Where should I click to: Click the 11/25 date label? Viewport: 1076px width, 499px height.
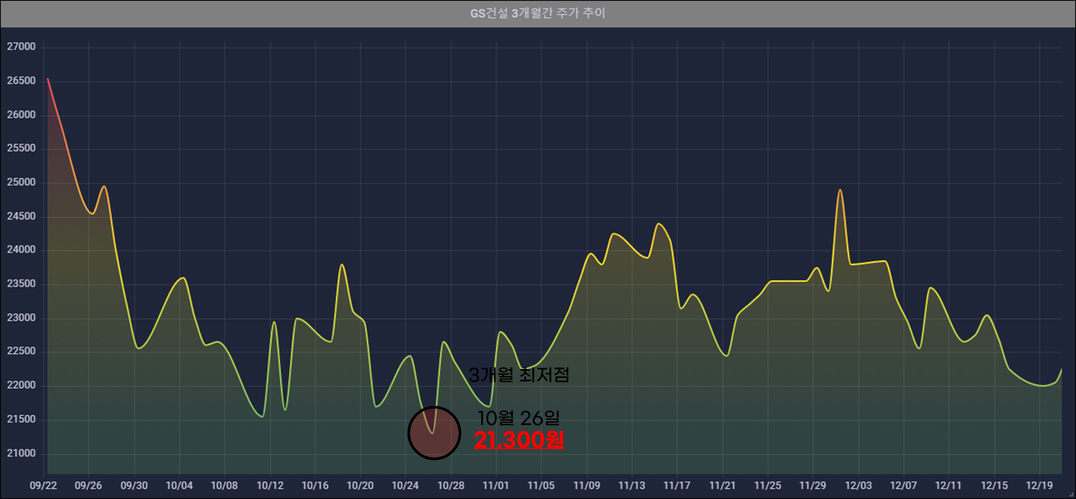[x=768, y=486]
